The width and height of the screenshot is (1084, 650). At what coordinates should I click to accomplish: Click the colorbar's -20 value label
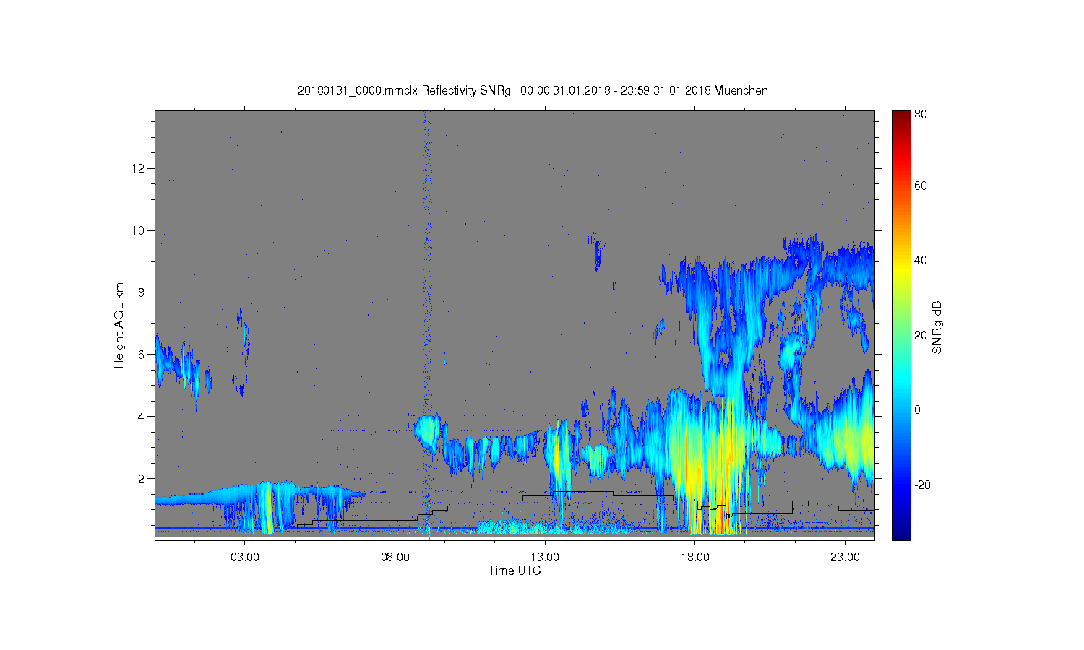pos(922,485)
